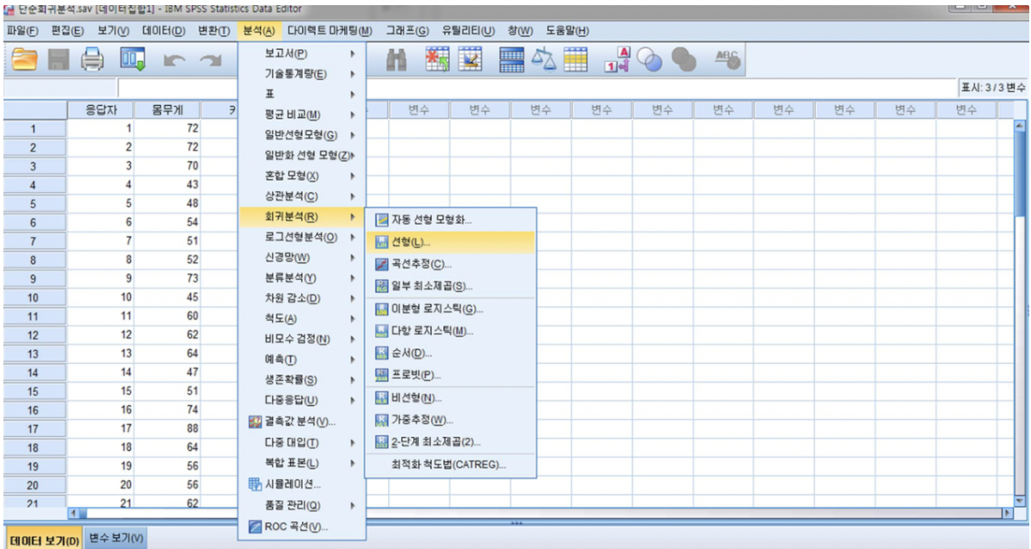Screen dimensions: 1031x549
Task: Expand the 생존확률(S) submenu
Action: (302, 379)
